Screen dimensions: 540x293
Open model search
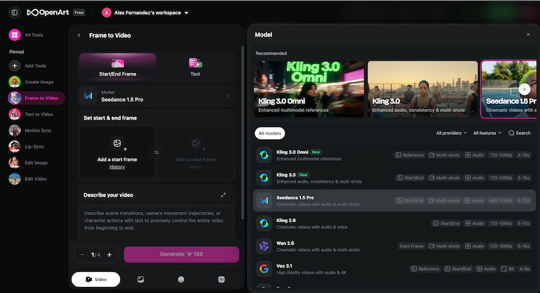pos(519,133)
